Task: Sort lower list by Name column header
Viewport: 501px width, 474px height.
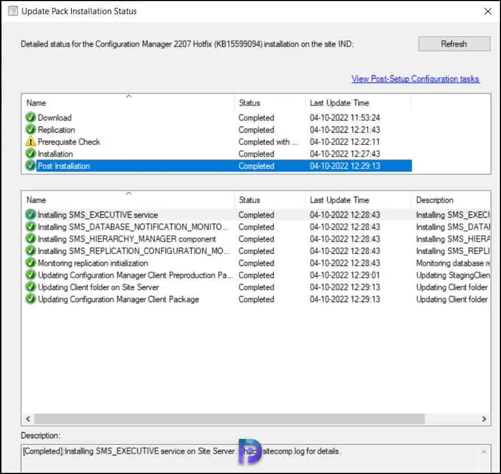Action: point(129,200)
